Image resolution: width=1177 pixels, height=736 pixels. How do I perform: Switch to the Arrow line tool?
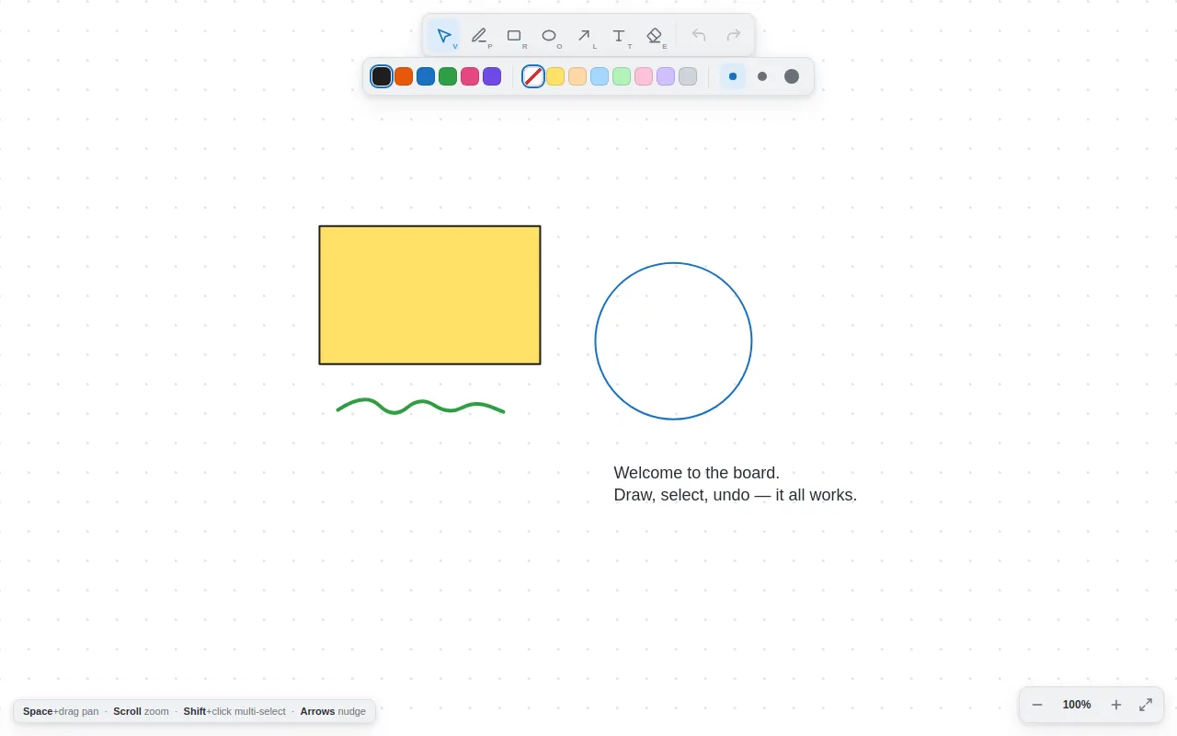click(x=584, y=36)
